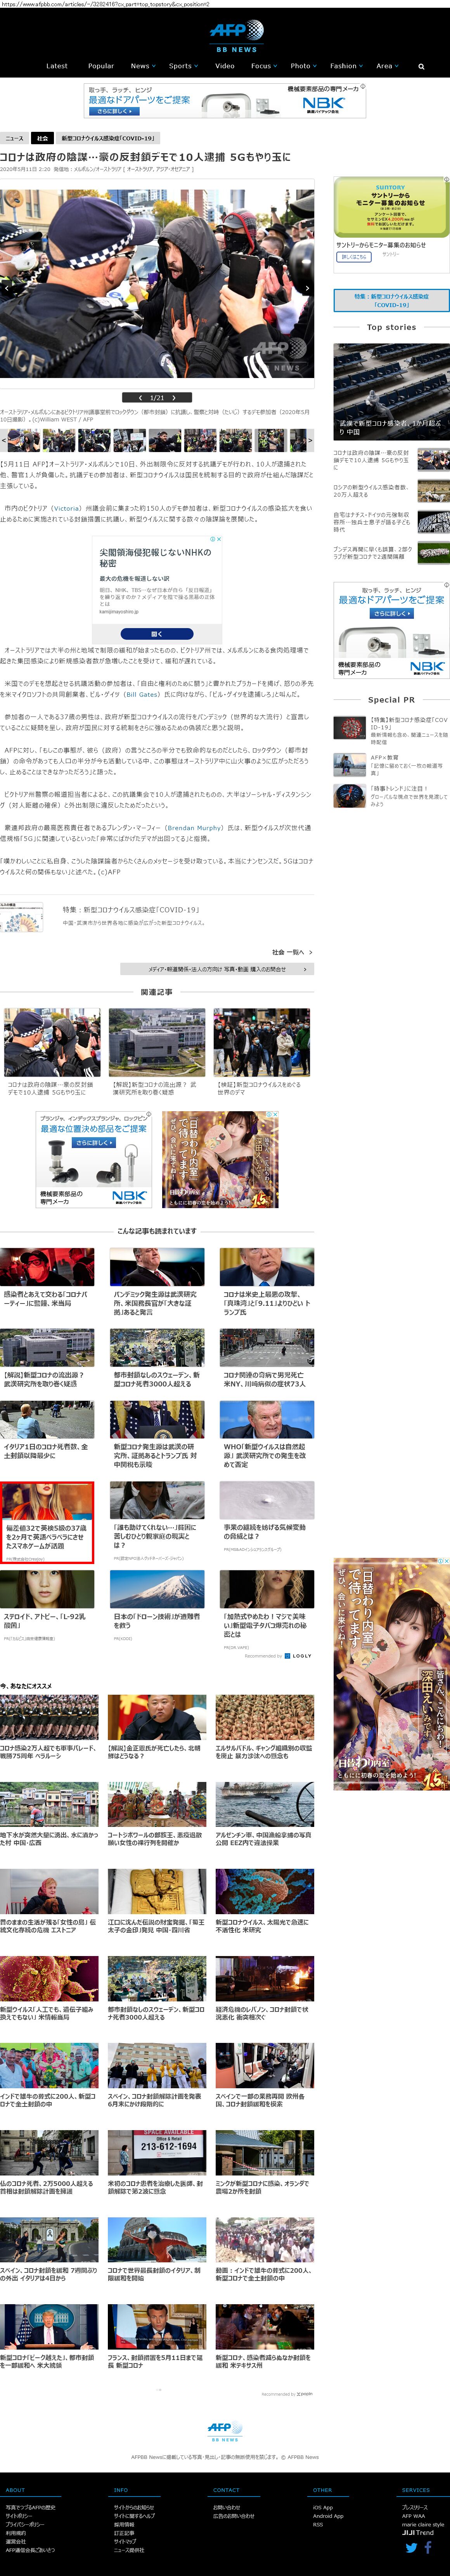Image resolution: width=450 pixels, height=2576 pixels.
Task: Click the footer AFP BB News logo
Action: pos(225,2431)
